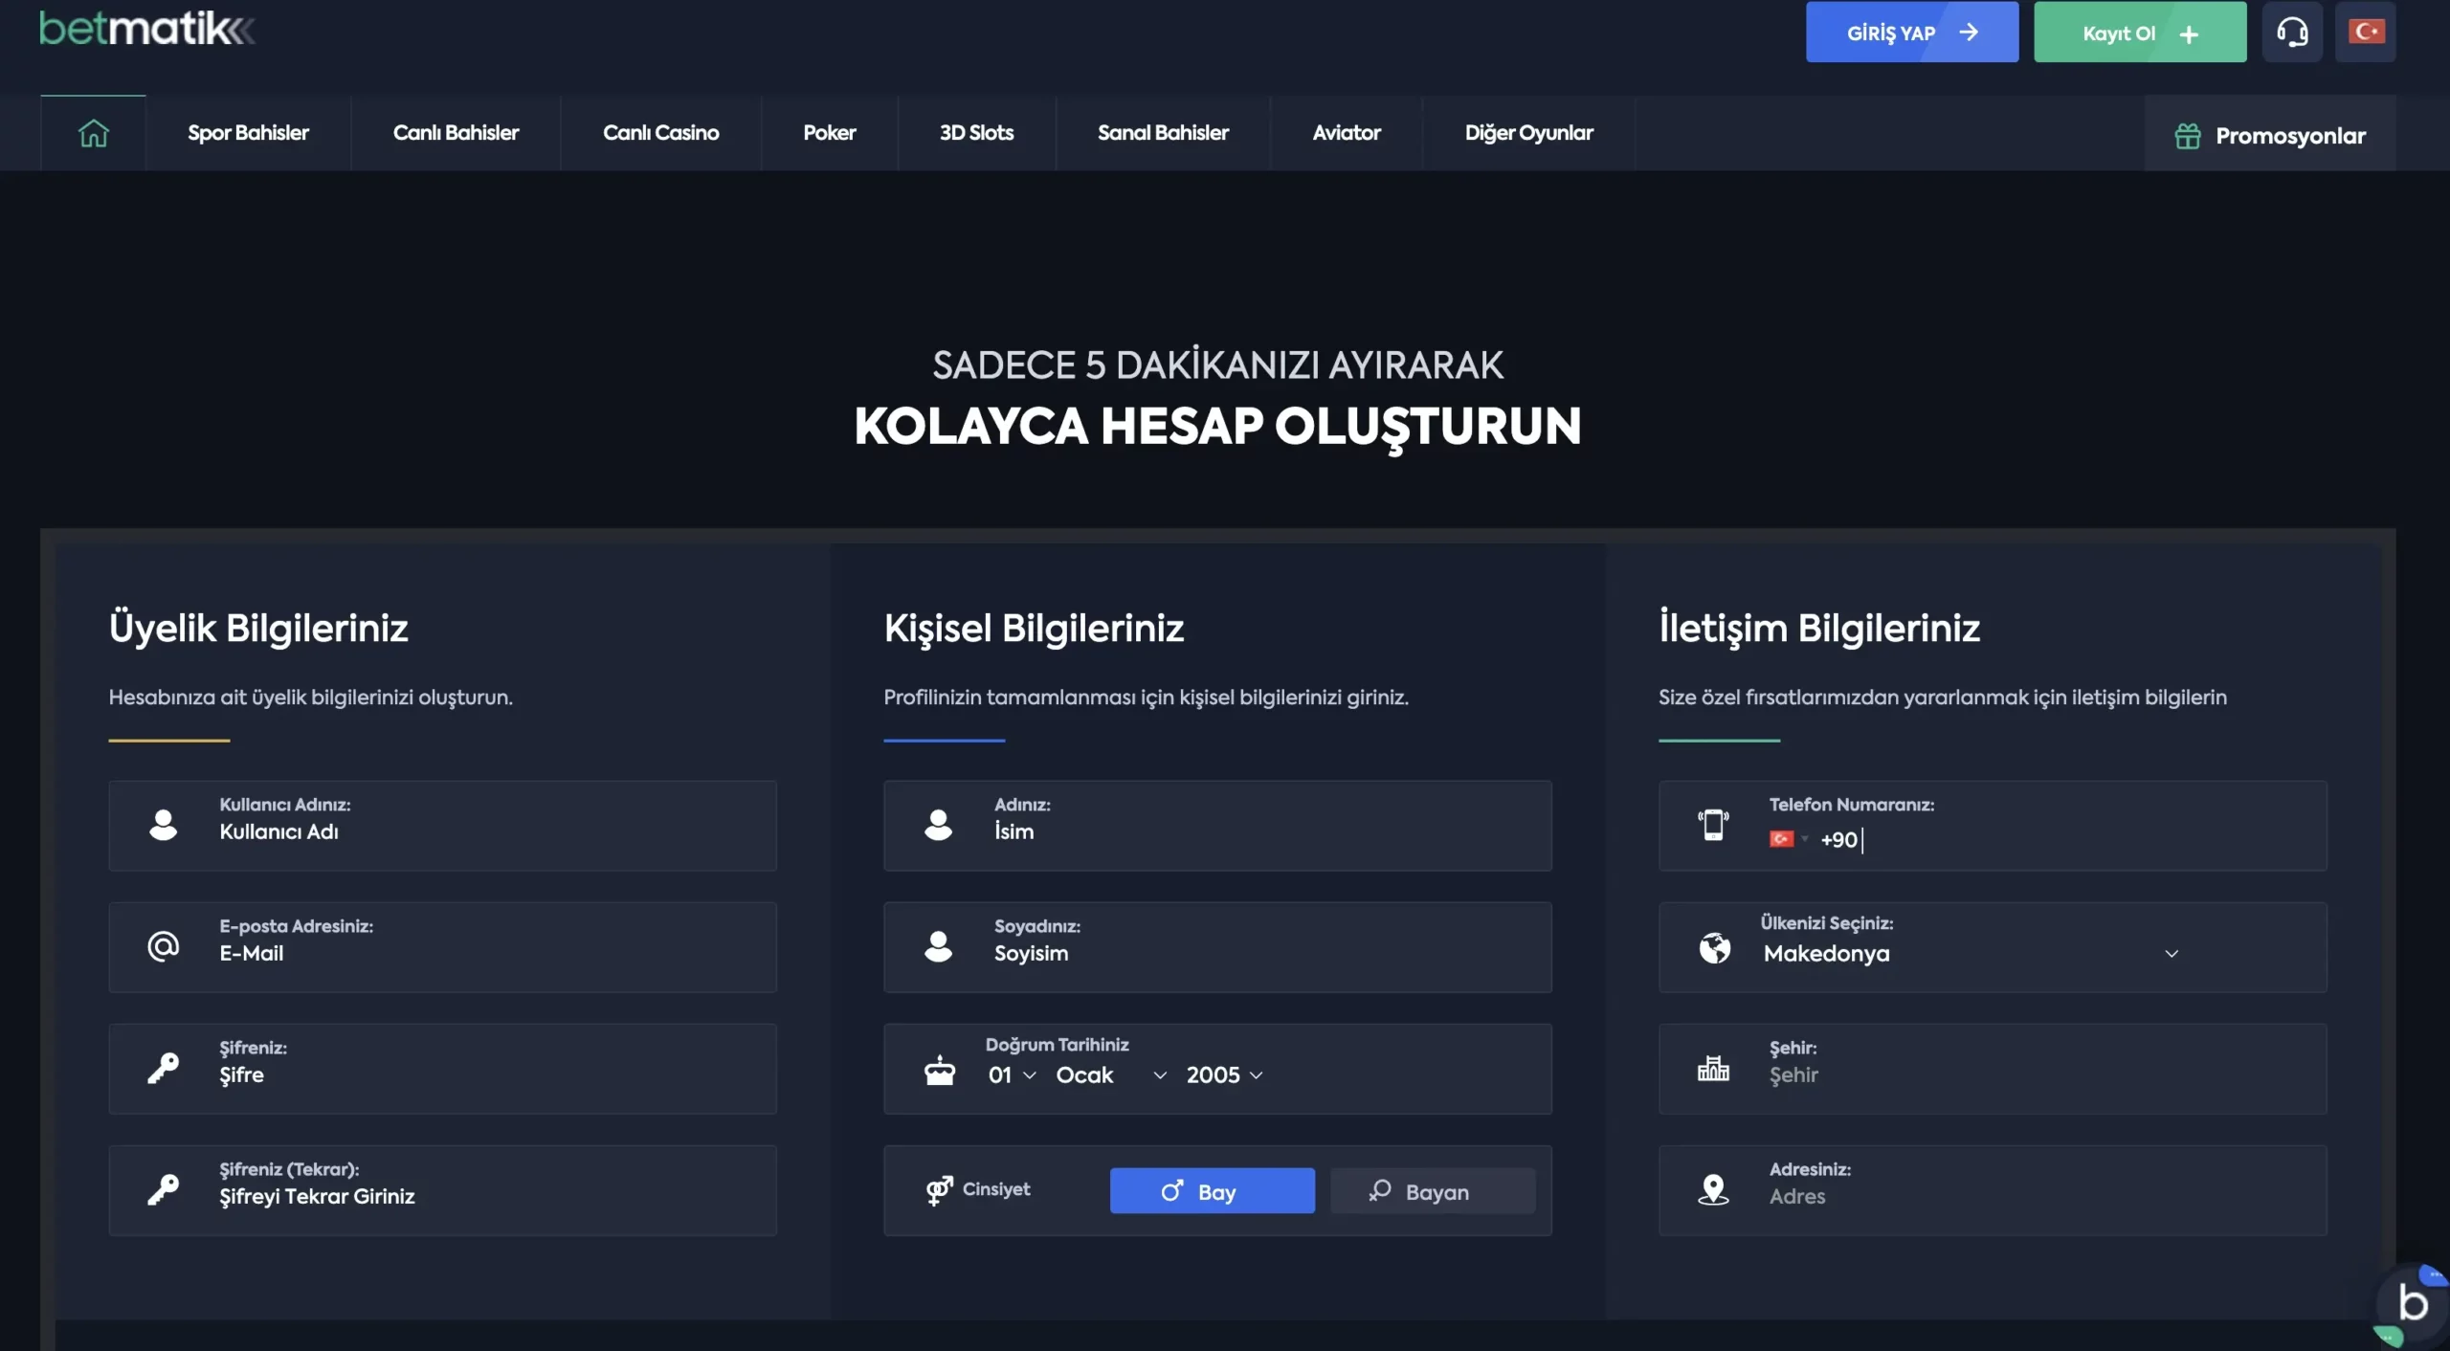Open the Aviator menu item

(x=1347, y=133)
